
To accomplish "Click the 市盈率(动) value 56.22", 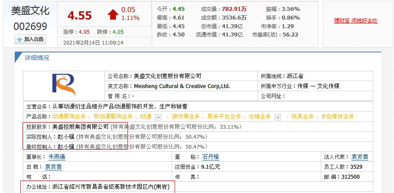I will tap(290, 35).
